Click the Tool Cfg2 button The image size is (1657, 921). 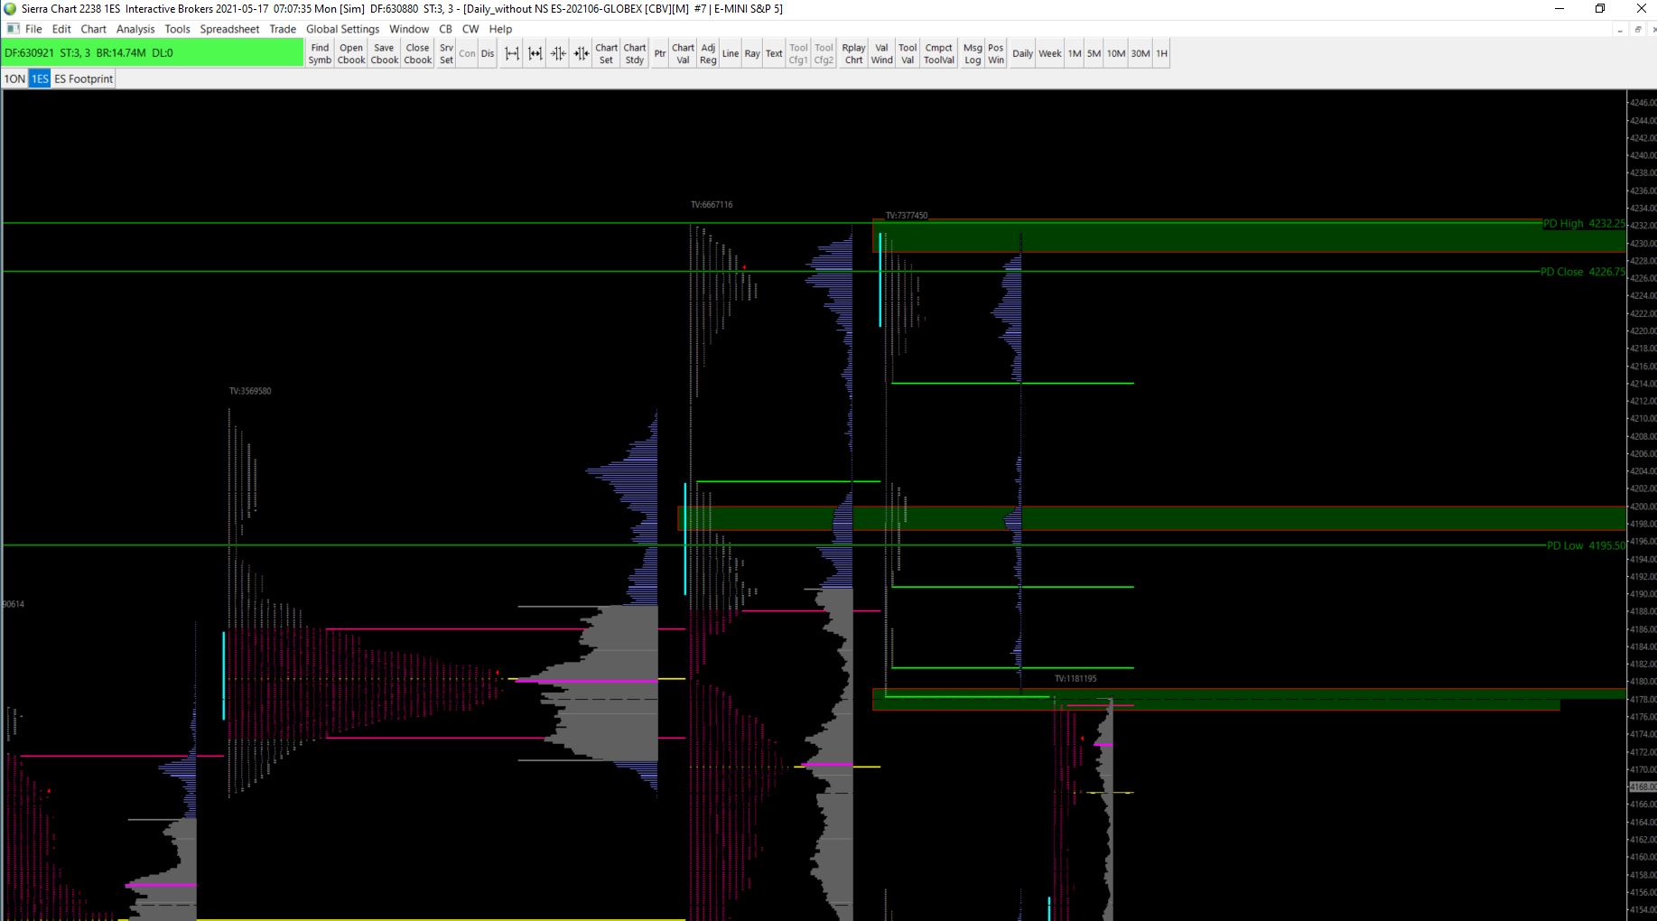(x=824, y=53)
